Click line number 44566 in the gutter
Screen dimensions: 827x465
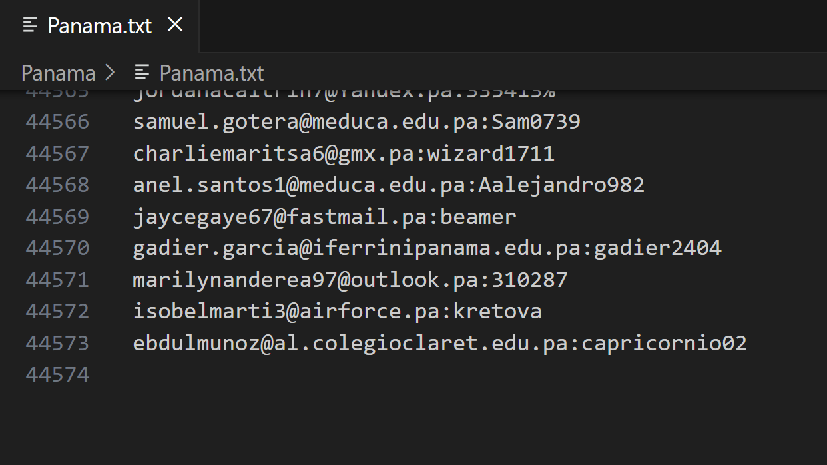[57, 121]
